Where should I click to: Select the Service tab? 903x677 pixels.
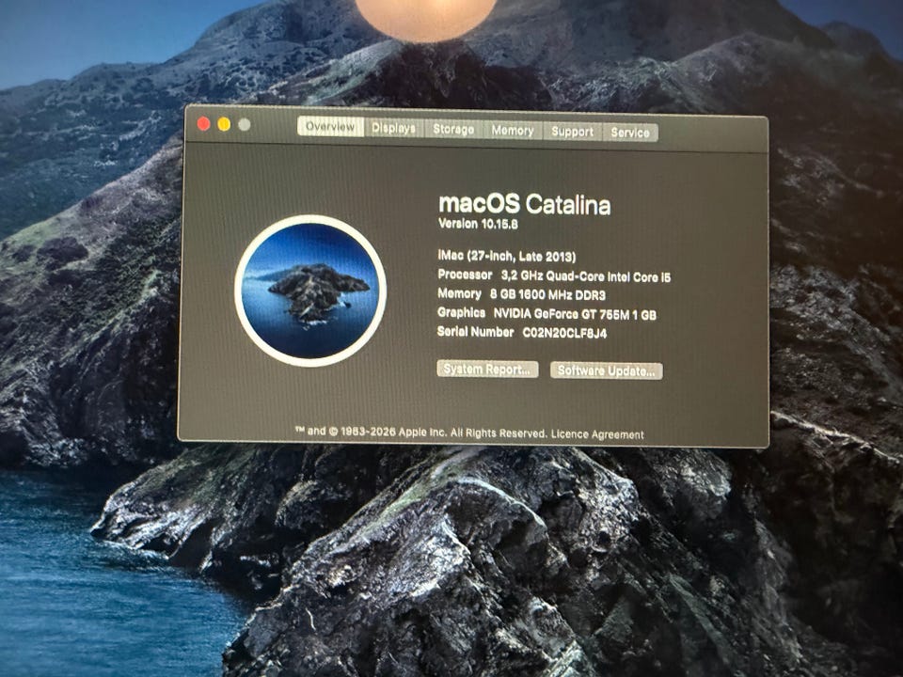point(630,133)
